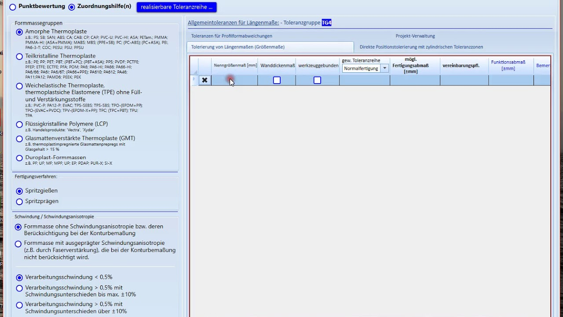Switch to Toleranzen für Profilformabweichungen tab
Screen dimensions: 563x317
pos(231,36)
